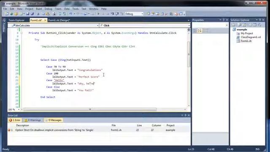Click View Designer icon in Solution Explorer

coord(255,25)
